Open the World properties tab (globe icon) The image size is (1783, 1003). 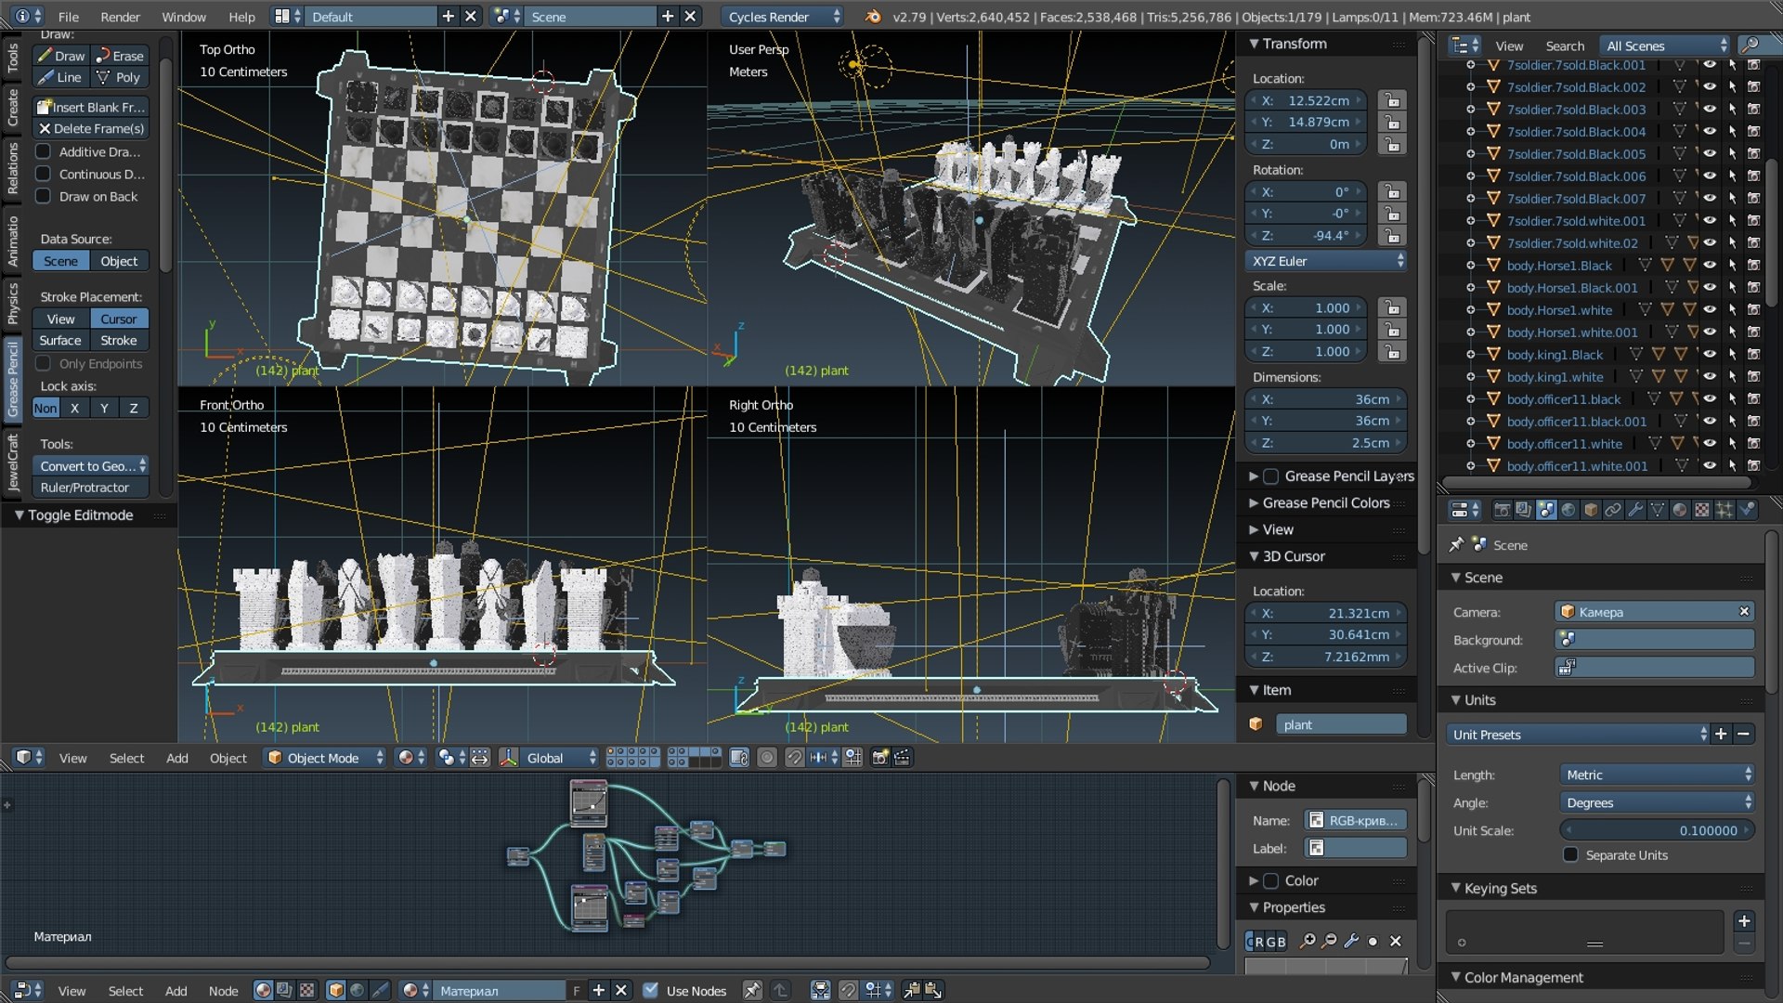click(x=1568, y=510)
